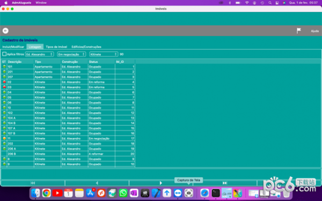Launch Google Chrome from the dock
Screen dimensions: 322x201
pyautogui.click(x=47, y=193)
